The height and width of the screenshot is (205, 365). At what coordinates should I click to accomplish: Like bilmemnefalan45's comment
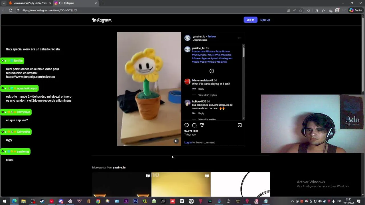pyautogui.click(x=194, y=89)
